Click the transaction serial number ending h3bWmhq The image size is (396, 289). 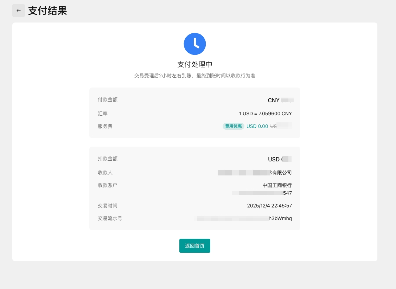[x=244, y=218]
